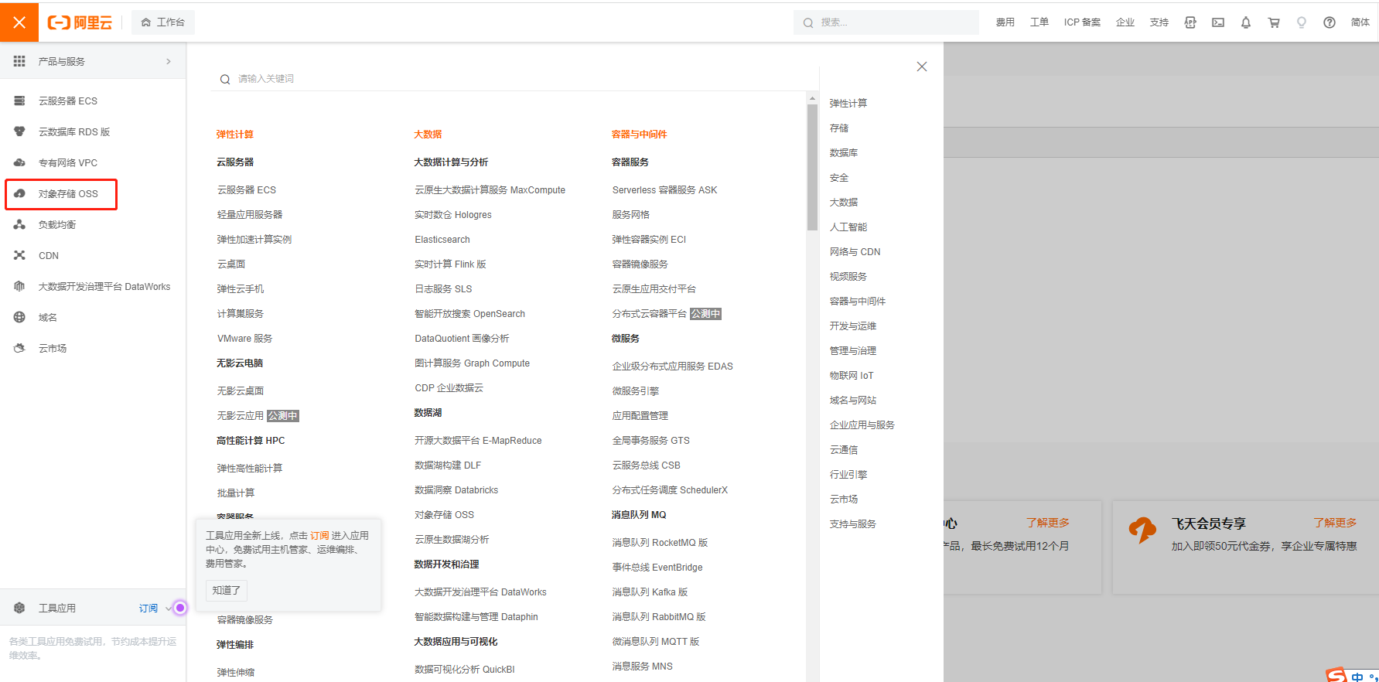Open ICP 备案 top menu
Viewport: 1379px width, 682px height.
click(x=1082, y=22)
